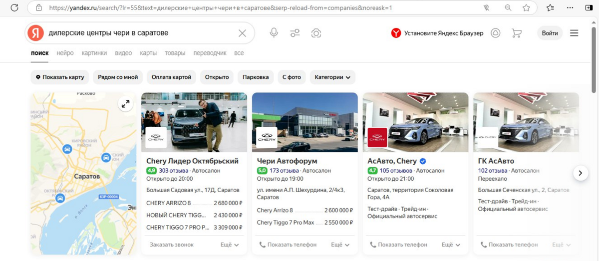
Task: Open 173 отзыва reviews link
Action: (284, 171)
